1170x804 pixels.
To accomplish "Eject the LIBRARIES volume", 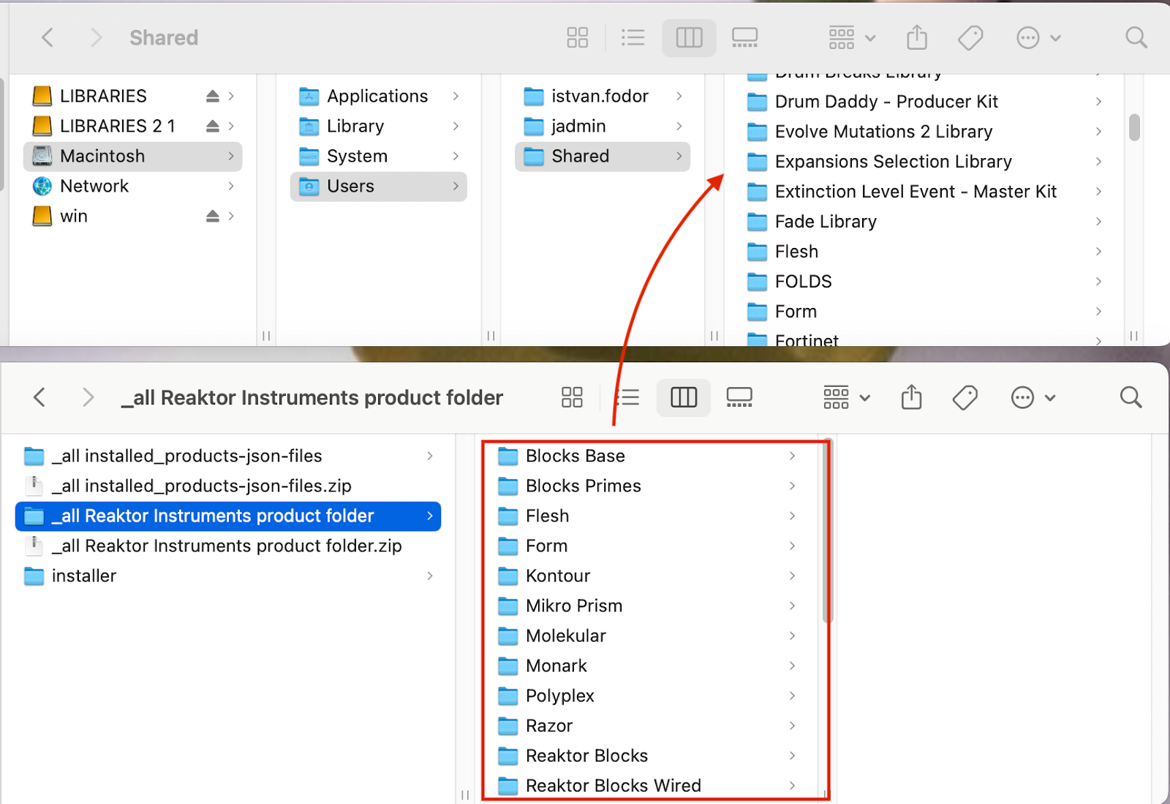I will click(213, 96).
